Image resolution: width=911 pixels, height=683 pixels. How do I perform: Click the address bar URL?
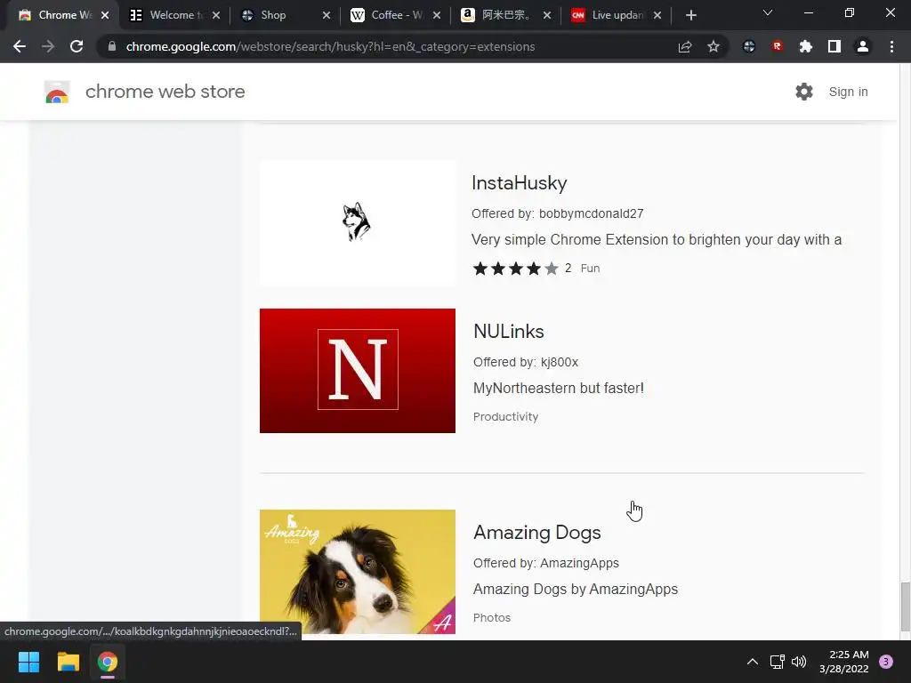coord(330,46)
